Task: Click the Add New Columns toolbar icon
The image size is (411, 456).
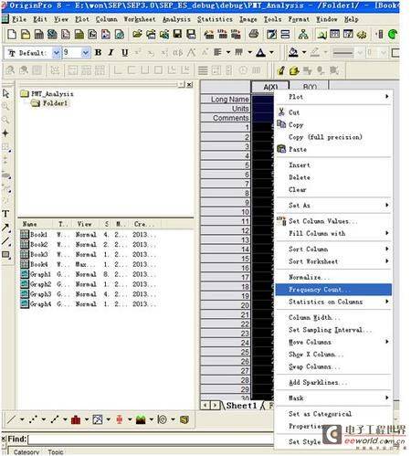Action: click(x=379, y=35)
